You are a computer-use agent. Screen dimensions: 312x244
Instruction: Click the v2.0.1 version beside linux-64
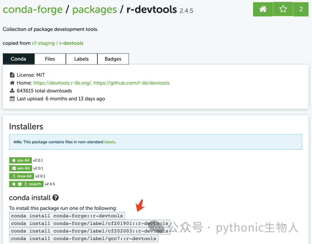point(40,176)
